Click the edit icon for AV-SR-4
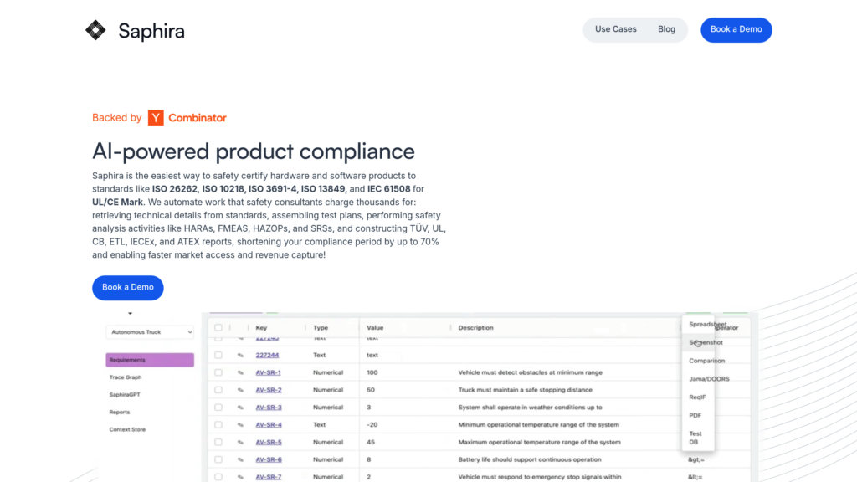Screen dimensions: 857x482 pos(240,425)
